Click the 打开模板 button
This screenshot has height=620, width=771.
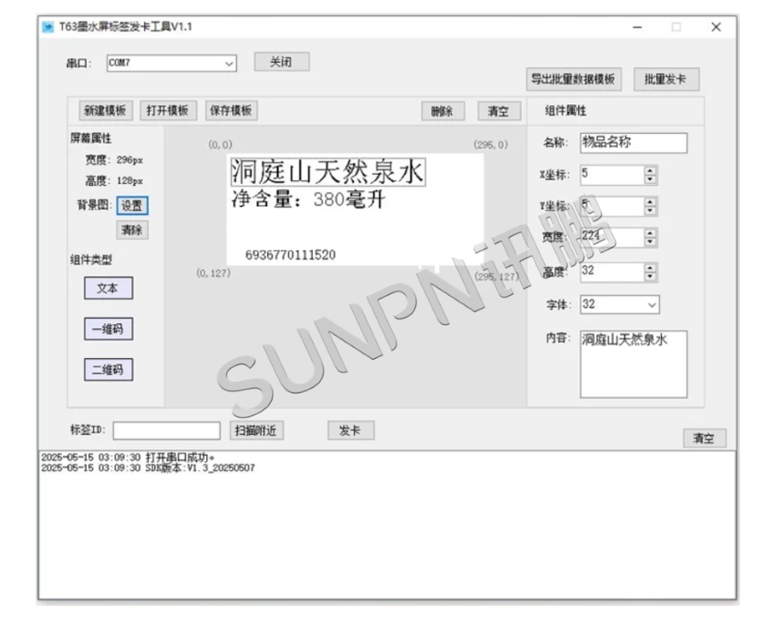tap(169, 110)
